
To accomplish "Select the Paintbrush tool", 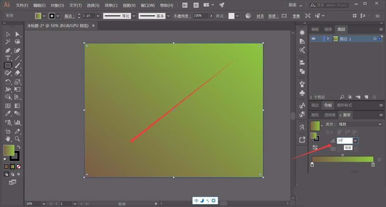I will click(x=17, y=66).
